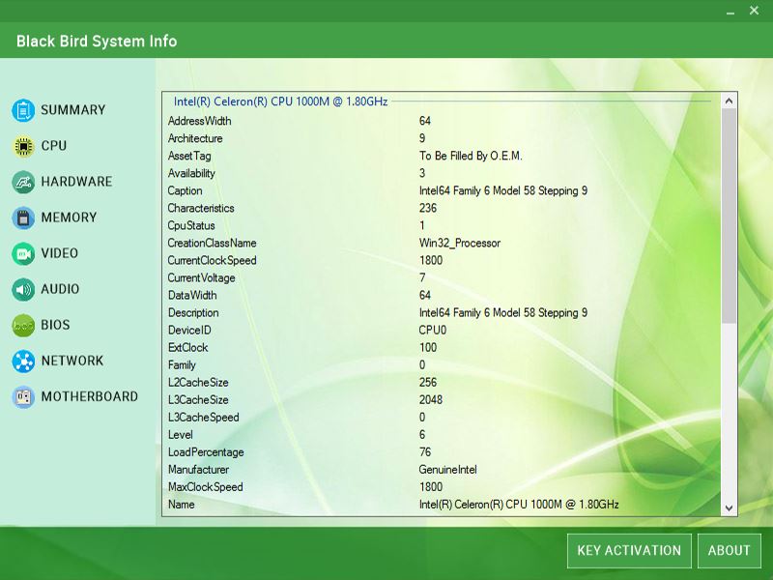
Task: Switch to the NETWORK panel
Action: tap(72, 361)
